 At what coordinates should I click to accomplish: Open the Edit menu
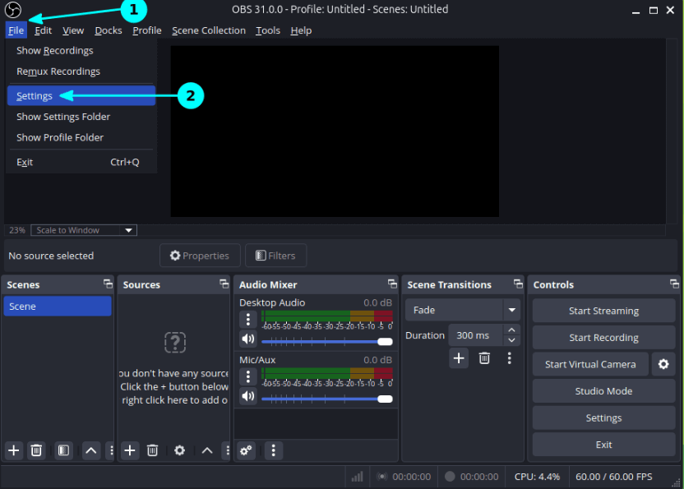point(44,30)
